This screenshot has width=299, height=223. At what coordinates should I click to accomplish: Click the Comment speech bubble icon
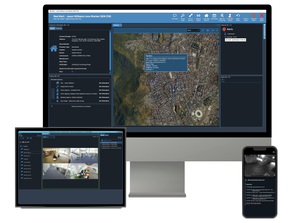(x=175, y=16)
